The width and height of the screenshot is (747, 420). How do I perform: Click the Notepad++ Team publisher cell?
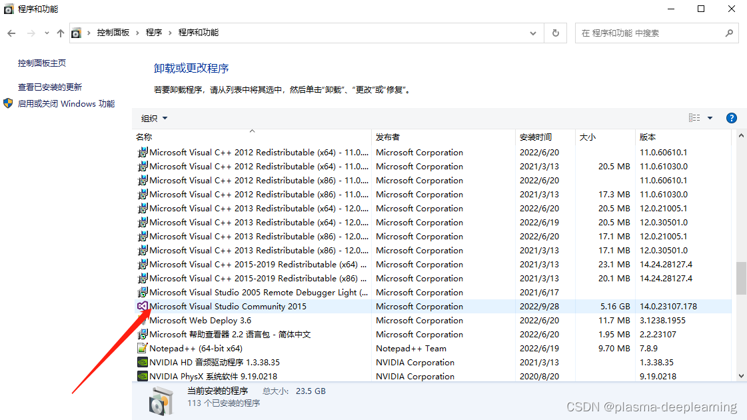(x=410, y=349)
